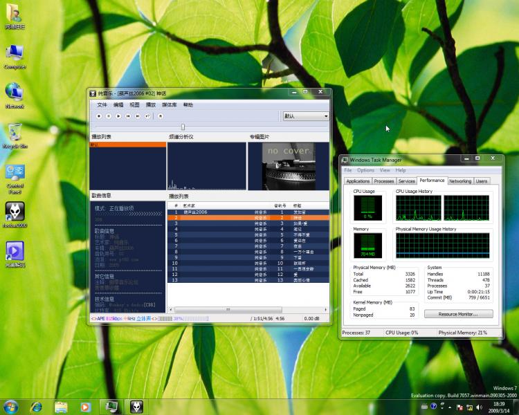
Task: Click the Memory 704 MB meter
Action: pos(367,246)
